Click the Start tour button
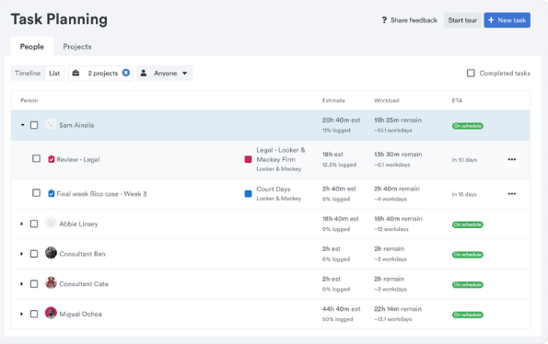This screenshot has height=344, width=548. tap(462, 20)
